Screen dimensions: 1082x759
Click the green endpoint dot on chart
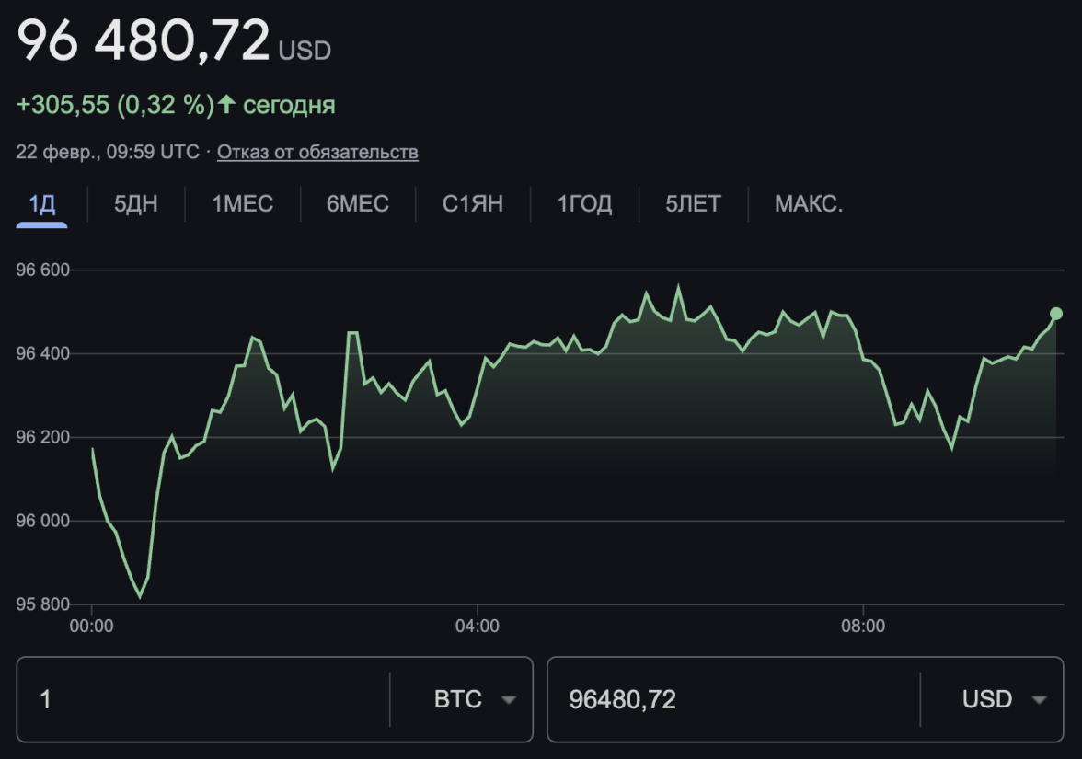(1056, 314)
